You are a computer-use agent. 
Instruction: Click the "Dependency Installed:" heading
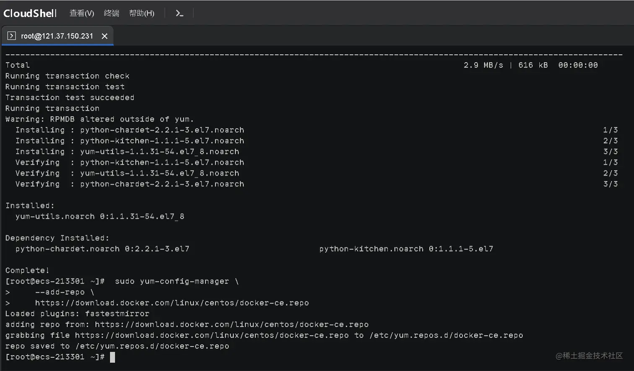pos(57,238)
